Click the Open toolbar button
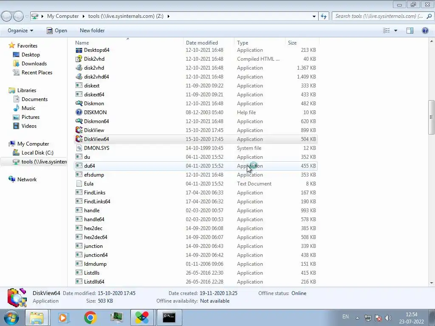Screen dimensions: 435x326 (x=57, y=31)
